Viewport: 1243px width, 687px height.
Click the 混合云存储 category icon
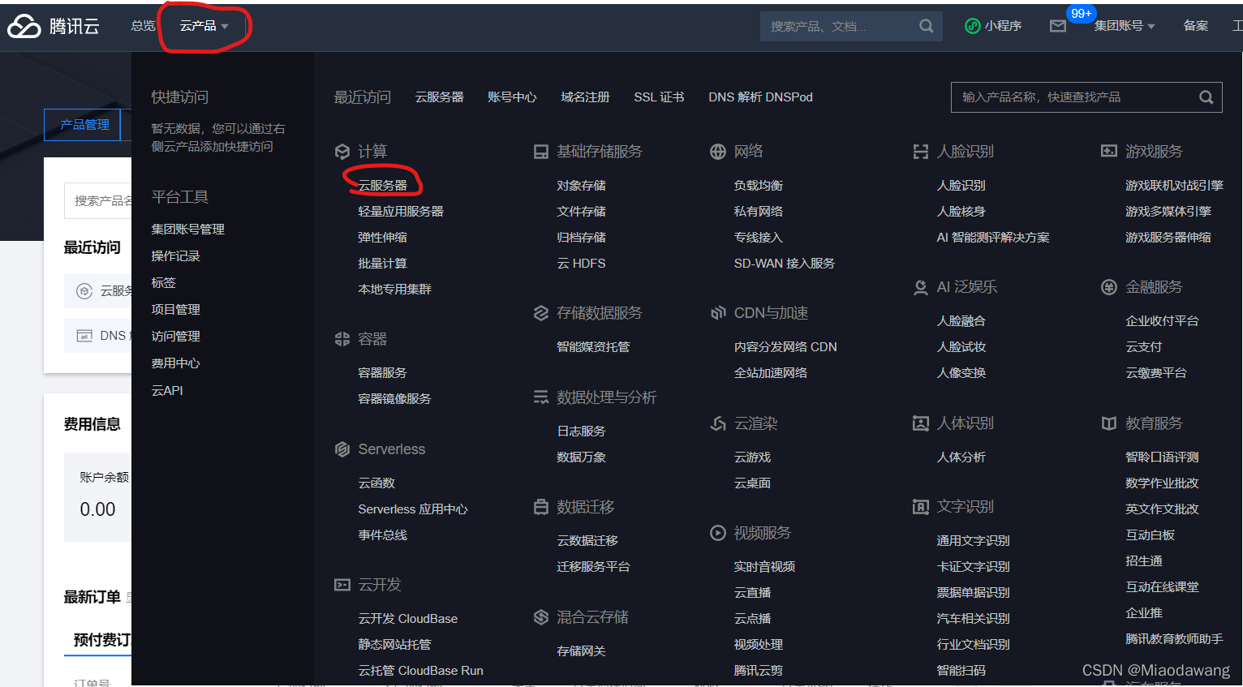point(541,617)
